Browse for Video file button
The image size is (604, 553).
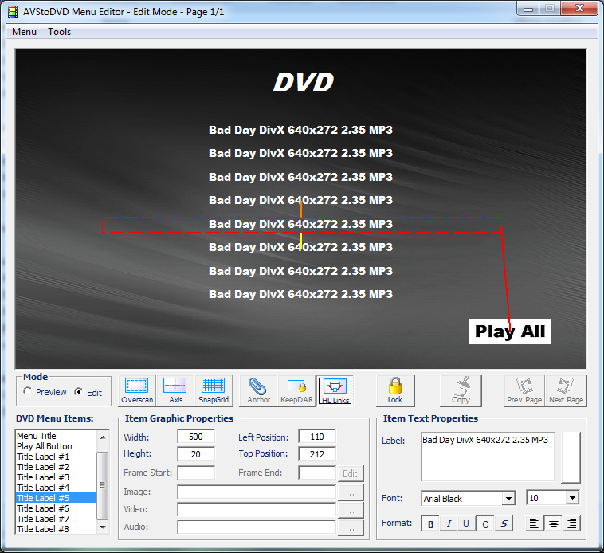(x=350, y=510)
